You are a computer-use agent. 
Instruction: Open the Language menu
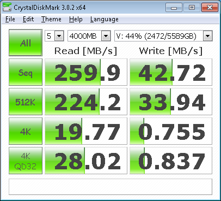point(105,19)
